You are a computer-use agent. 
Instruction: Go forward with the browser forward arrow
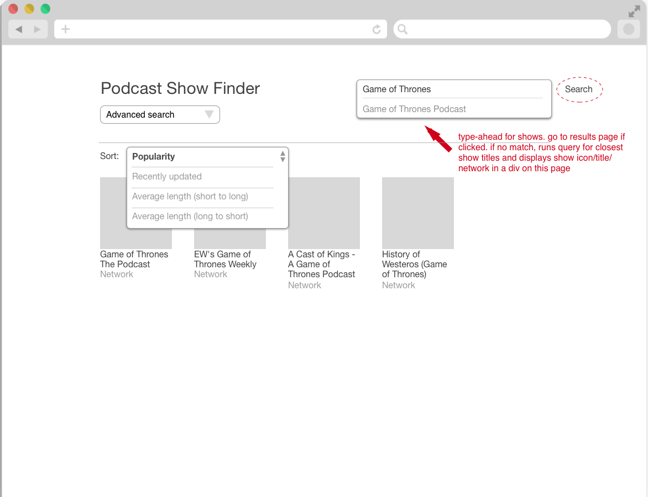pyautogui.click(x=37, y=29)
